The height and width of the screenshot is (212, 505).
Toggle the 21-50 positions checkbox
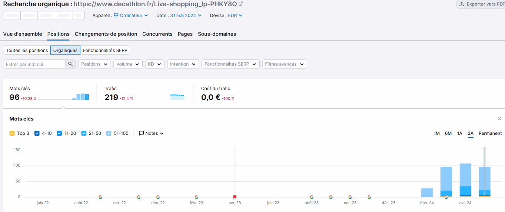[x=84, y=133]
